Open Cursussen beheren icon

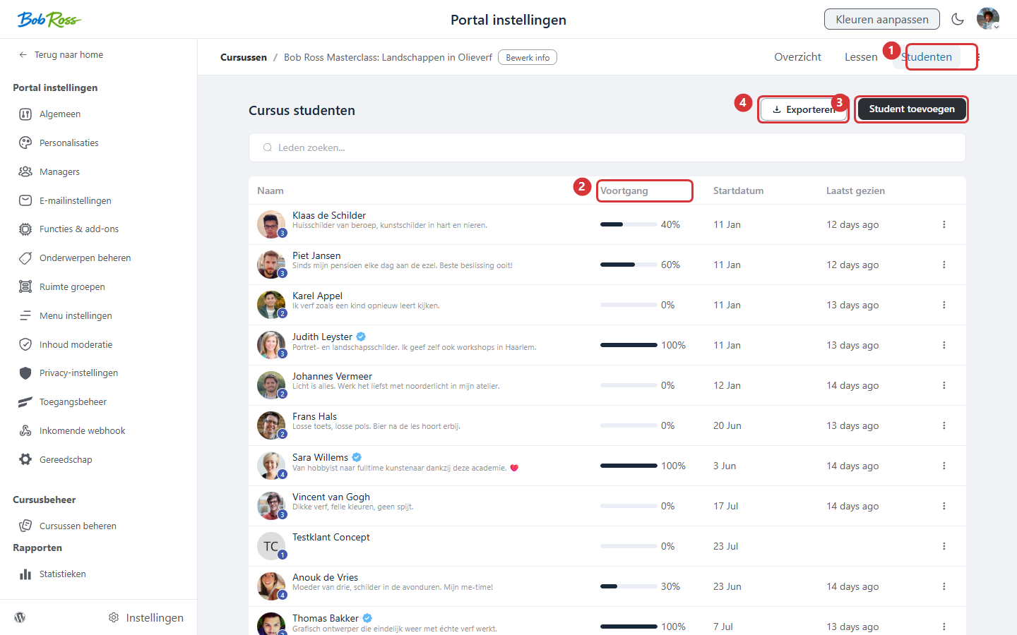click(x=25, y=526)
